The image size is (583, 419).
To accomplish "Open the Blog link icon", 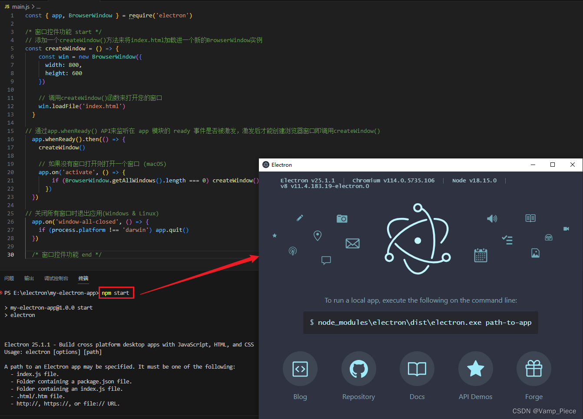I will point(300,369).
